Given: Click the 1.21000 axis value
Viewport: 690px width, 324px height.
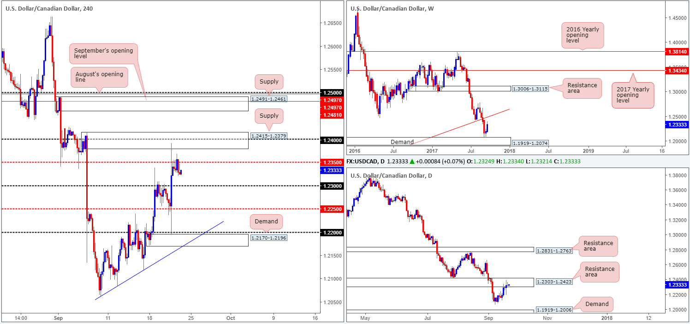Looking at the screenshot, I should pyautogui.click(x=332, y=279).
